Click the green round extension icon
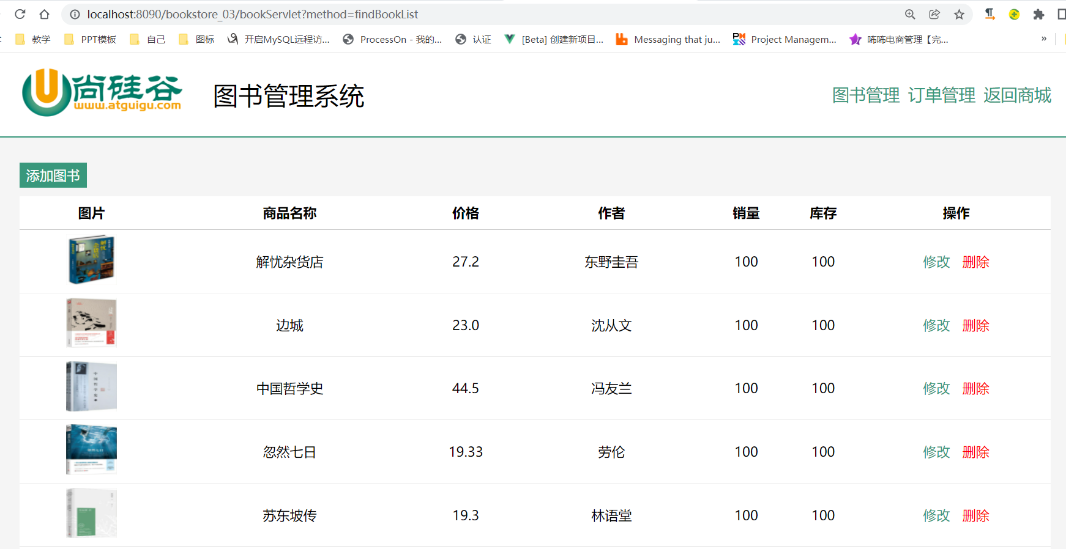The width and height of the screenshot is (1066, 549). pos(1014,14)
